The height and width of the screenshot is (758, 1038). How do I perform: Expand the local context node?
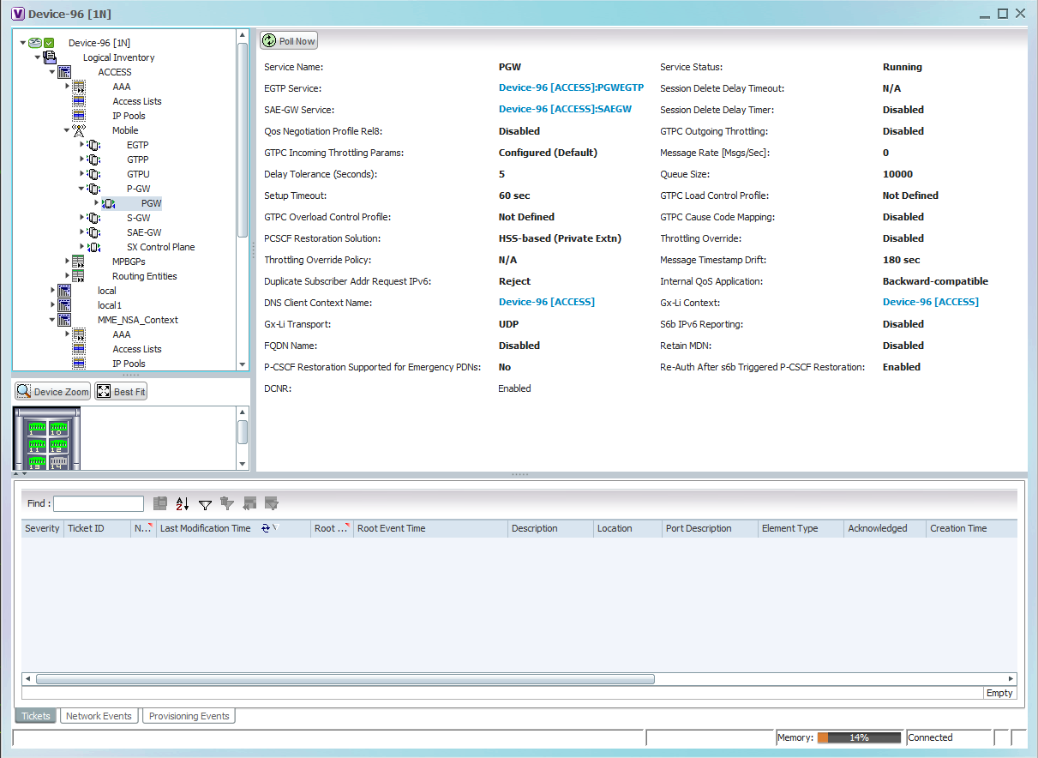[x=52, y=291]
